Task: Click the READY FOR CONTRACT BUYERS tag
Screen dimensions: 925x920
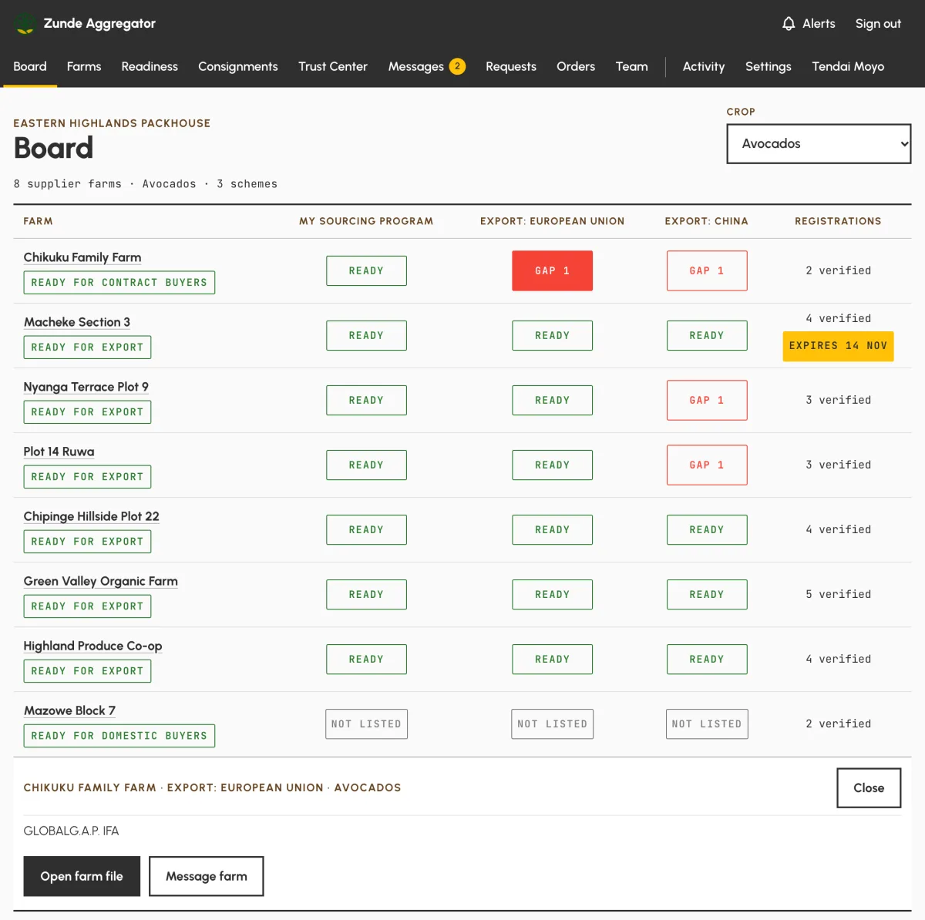Action: click(x=119, y=283)
